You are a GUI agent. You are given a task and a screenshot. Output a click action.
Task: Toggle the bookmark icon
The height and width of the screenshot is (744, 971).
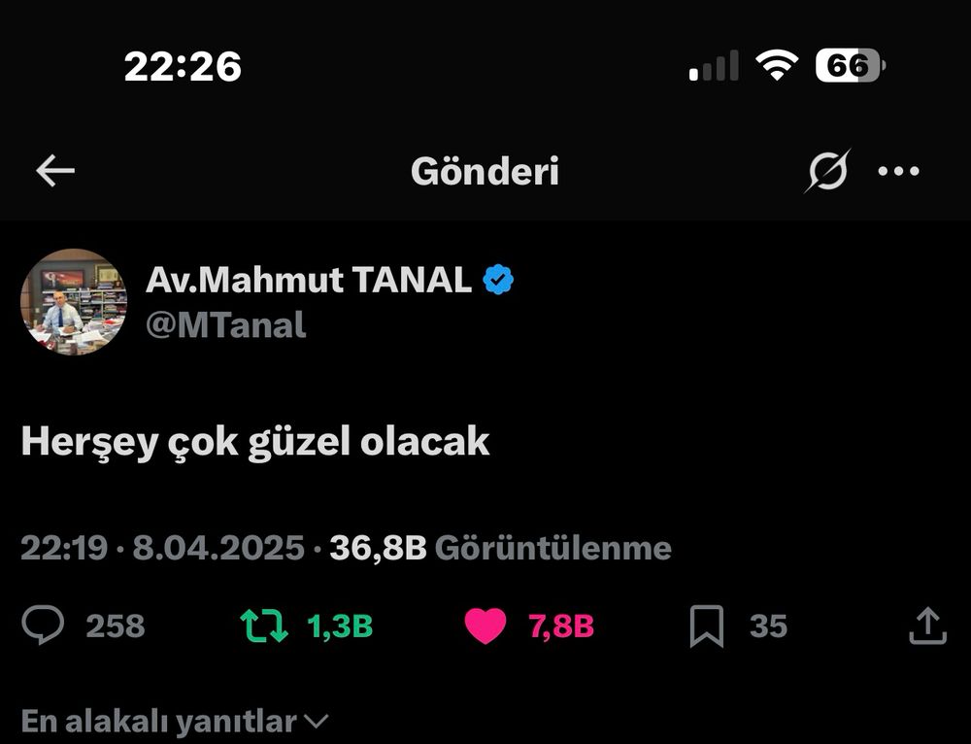(707, 626)
